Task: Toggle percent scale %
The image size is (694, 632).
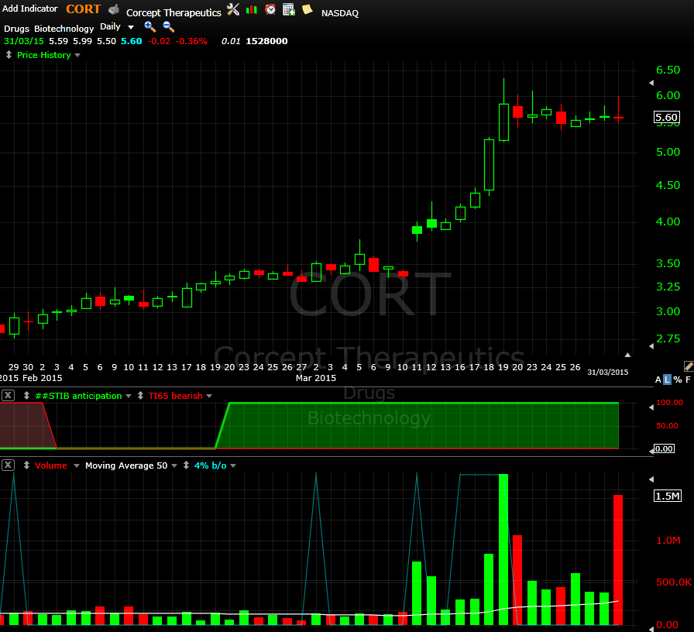Action: click(678, 380)
